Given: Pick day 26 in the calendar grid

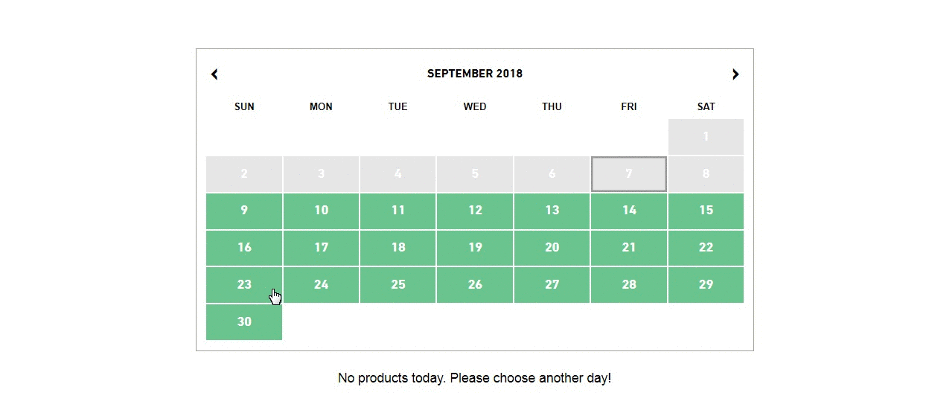Looking at the screenshot, I should tap(475, 285).
